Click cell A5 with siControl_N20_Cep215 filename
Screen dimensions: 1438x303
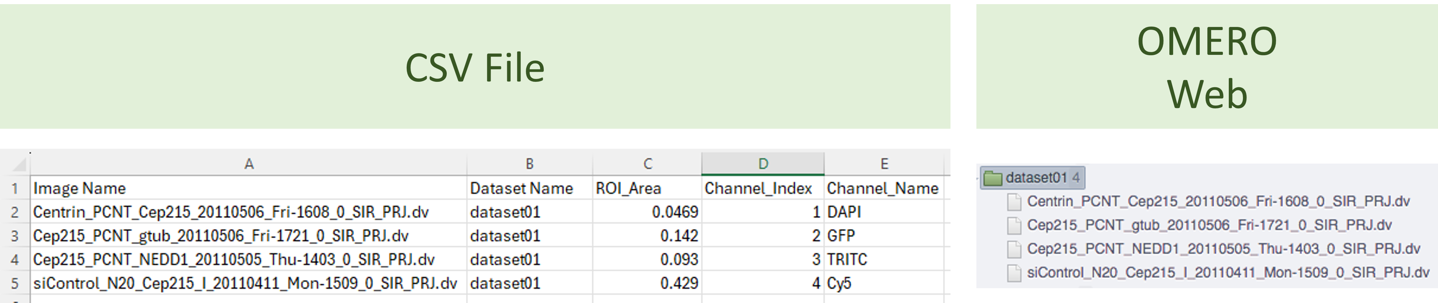249,284
